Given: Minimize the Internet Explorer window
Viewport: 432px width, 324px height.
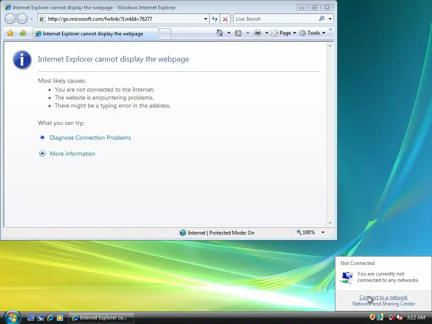Looking at the screenshot, I should pos(302,8).
